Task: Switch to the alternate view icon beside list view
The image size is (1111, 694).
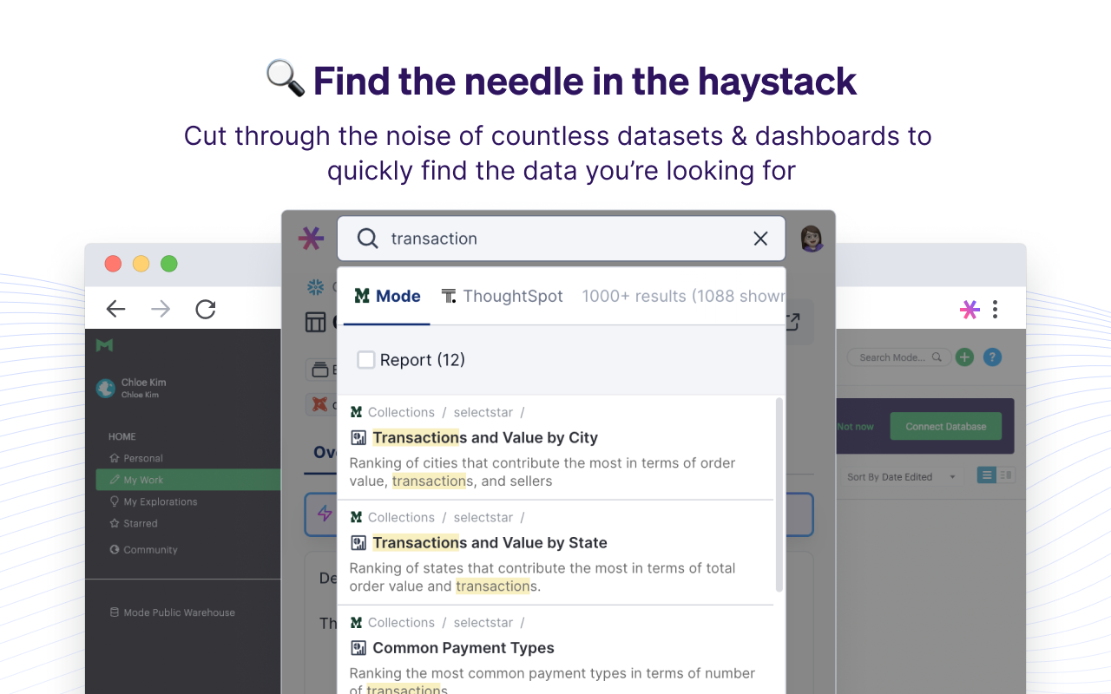Action: pos(1006,475)
